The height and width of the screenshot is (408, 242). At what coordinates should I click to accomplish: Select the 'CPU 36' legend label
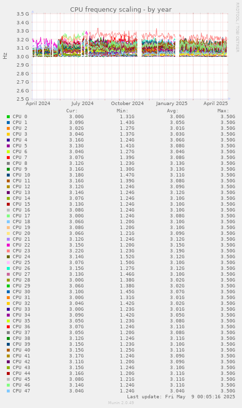(x=21, y=327)
